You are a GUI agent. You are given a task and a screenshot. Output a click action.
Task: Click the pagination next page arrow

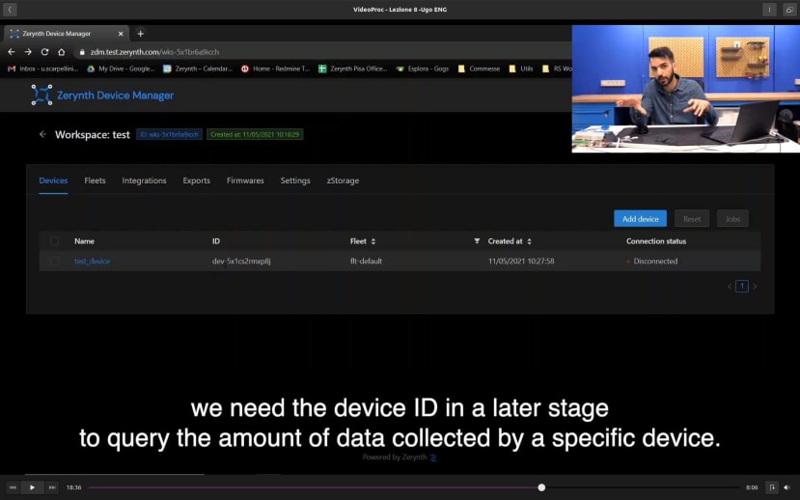point(755,287)
